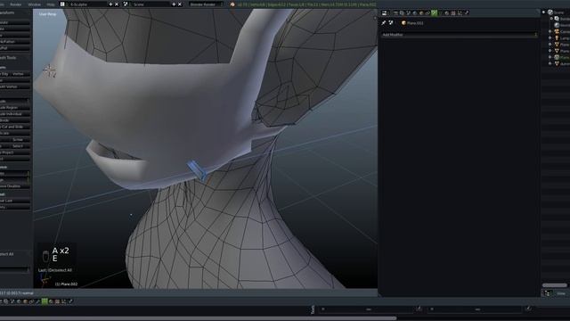Viewport: 570px width, 321px height.
Task: Click the bottom horizontal scrollbar
Action: point(198,318)
